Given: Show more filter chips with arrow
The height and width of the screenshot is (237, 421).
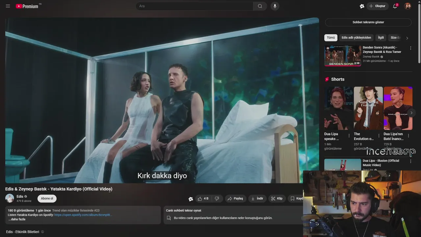Looking at the screenshot, I should [407, 38].
